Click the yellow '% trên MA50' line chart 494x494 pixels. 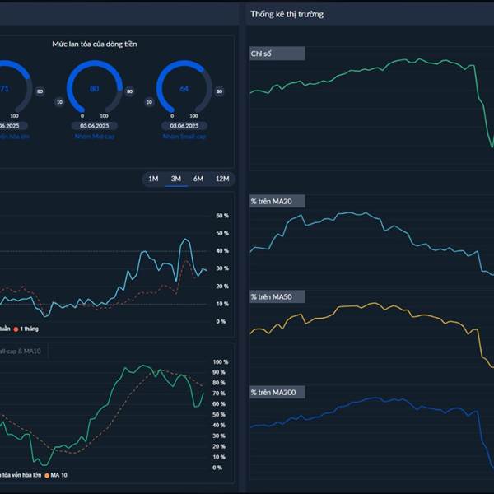tap(372, 336)
